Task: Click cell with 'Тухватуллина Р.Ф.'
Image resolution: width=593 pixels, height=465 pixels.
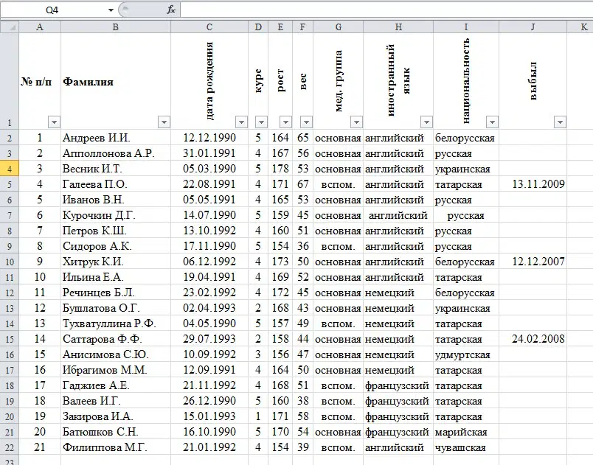Action: 116,324
